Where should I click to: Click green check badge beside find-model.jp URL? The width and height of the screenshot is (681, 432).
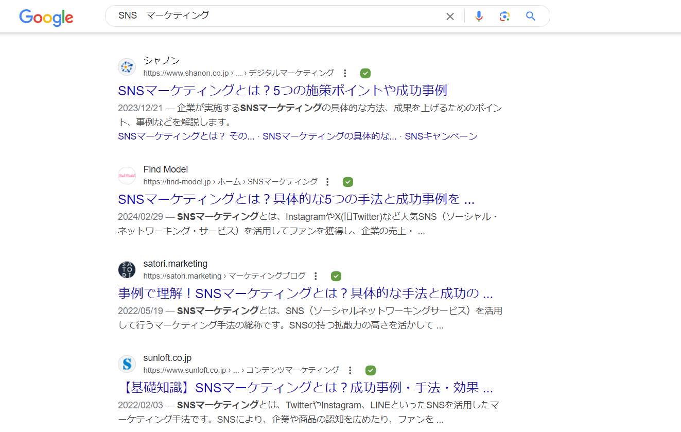348,182
